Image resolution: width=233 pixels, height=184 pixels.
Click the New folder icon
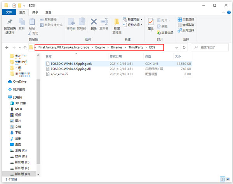[117, 22]
